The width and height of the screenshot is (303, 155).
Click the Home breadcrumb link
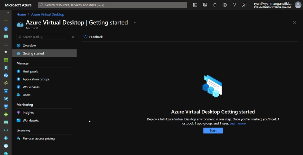click(x=21, y=14)
